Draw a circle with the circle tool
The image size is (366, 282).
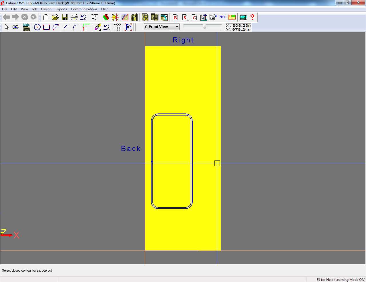pos(37,27)
